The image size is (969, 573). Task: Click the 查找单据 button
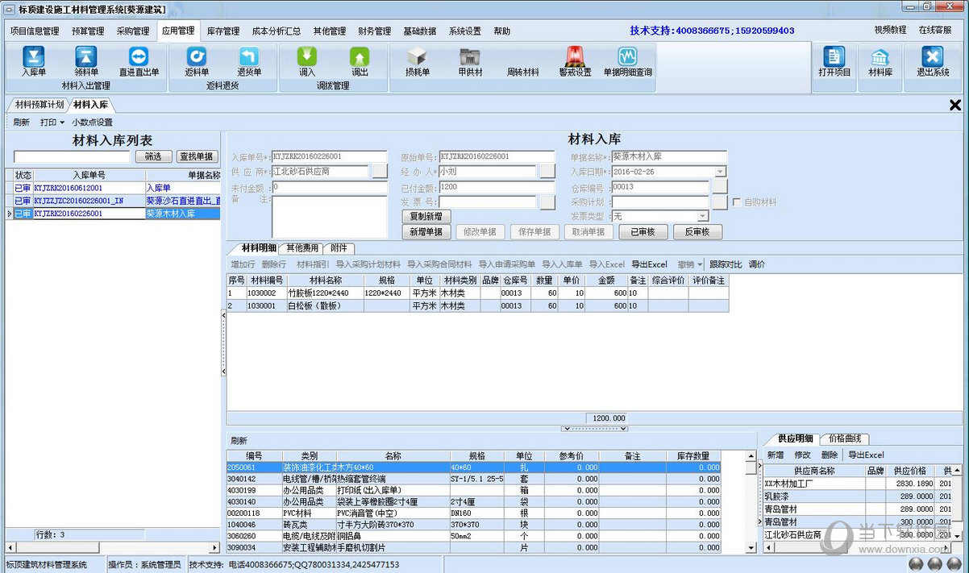click(x=197, y=156)
